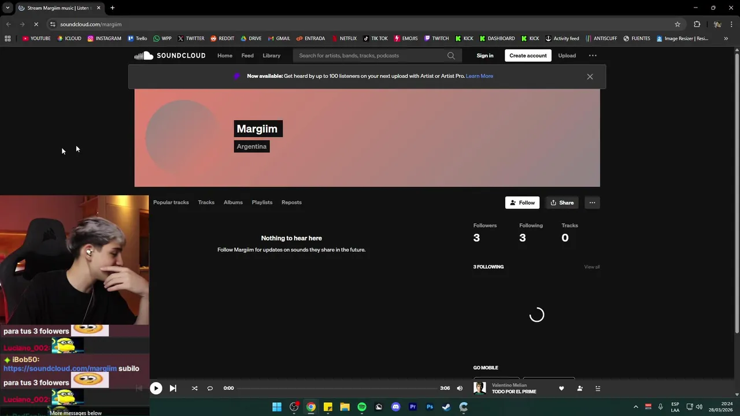Open the REDDIT bookmark
This screenshot has width=740, height=416.
222,39
